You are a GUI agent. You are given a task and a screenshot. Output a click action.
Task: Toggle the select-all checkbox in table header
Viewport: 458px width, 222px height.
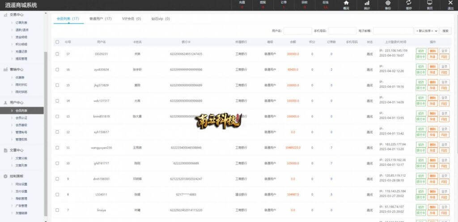pyautogui.click(x=57, y=42)
